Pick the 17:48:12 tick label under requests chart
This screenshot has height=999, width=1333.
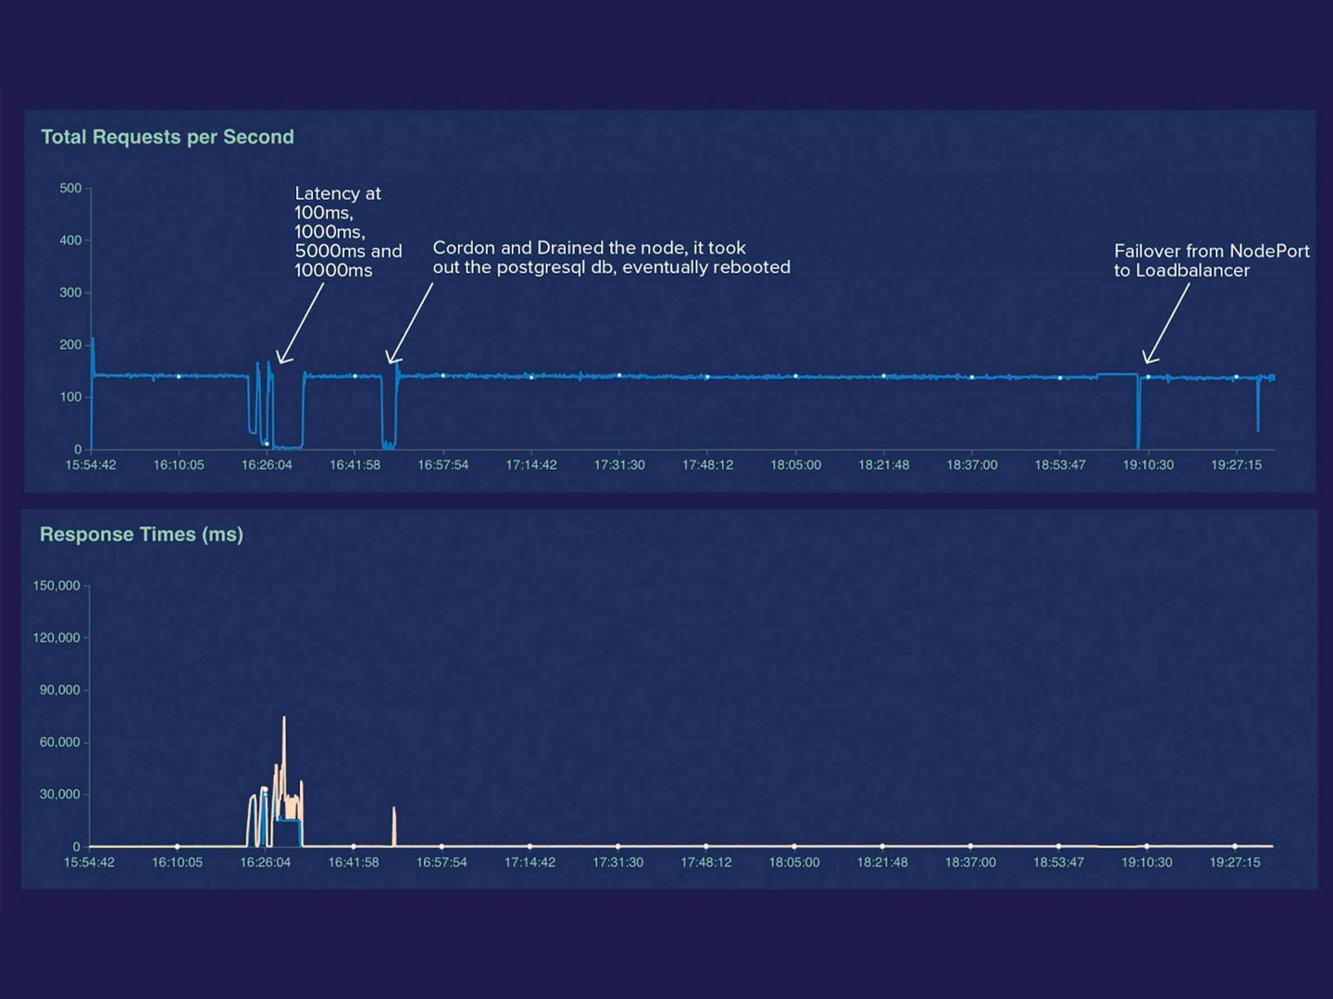707,464
